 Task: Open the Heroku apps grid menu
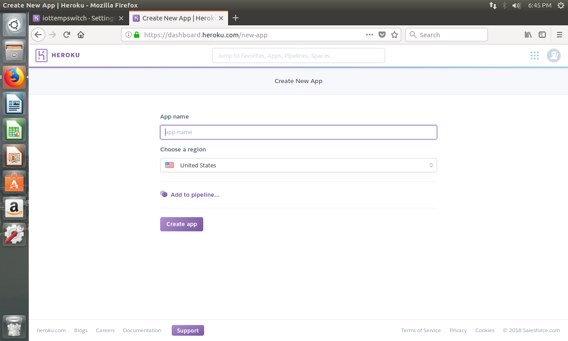pyautogui.click(x=535, y=56)
